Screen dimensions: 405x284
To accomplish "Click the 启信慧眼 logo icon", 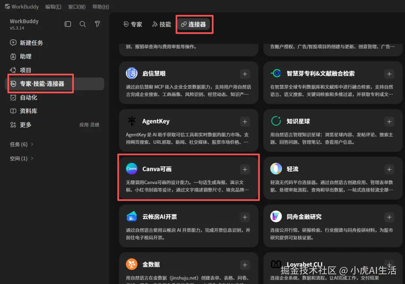I will 132,73.
